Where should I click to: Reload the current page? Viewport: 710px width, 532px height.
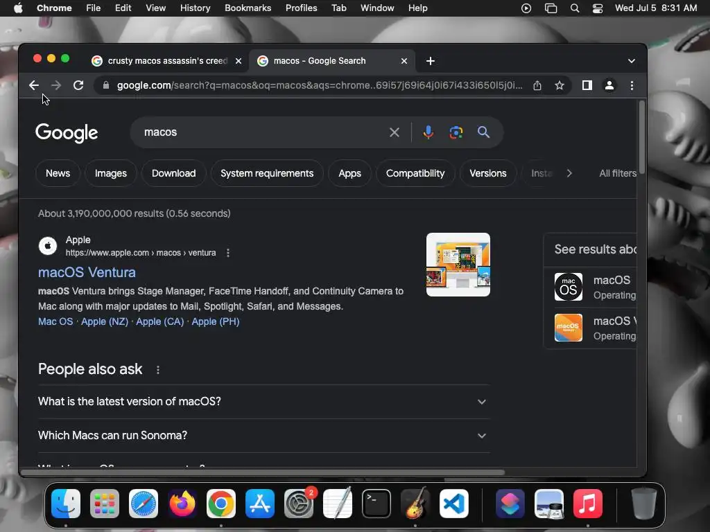point(78,85)
